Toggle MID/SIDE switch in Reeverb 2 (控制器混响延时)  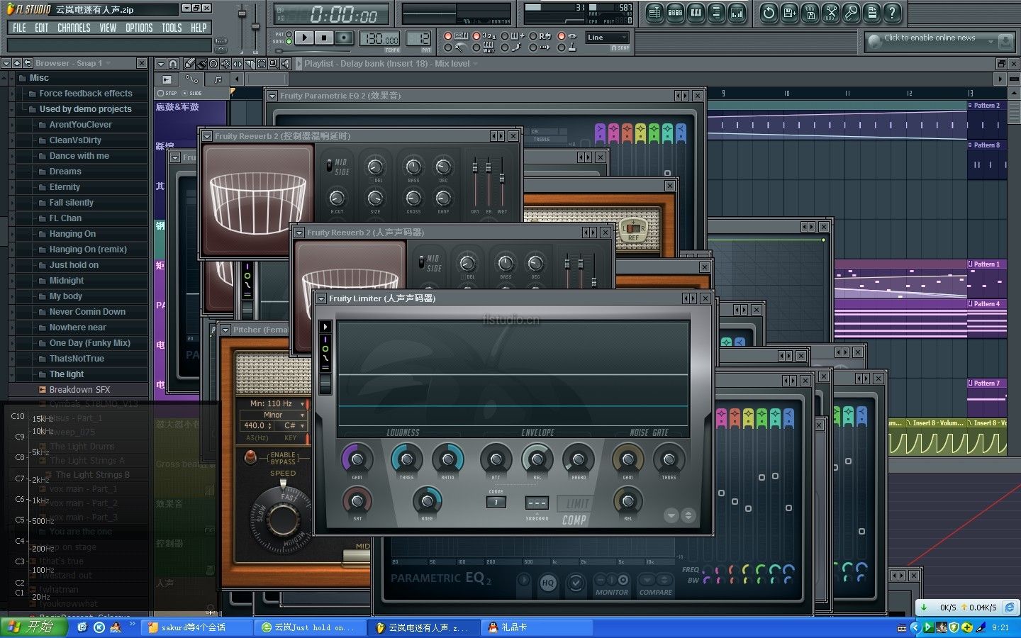[329, 166]
